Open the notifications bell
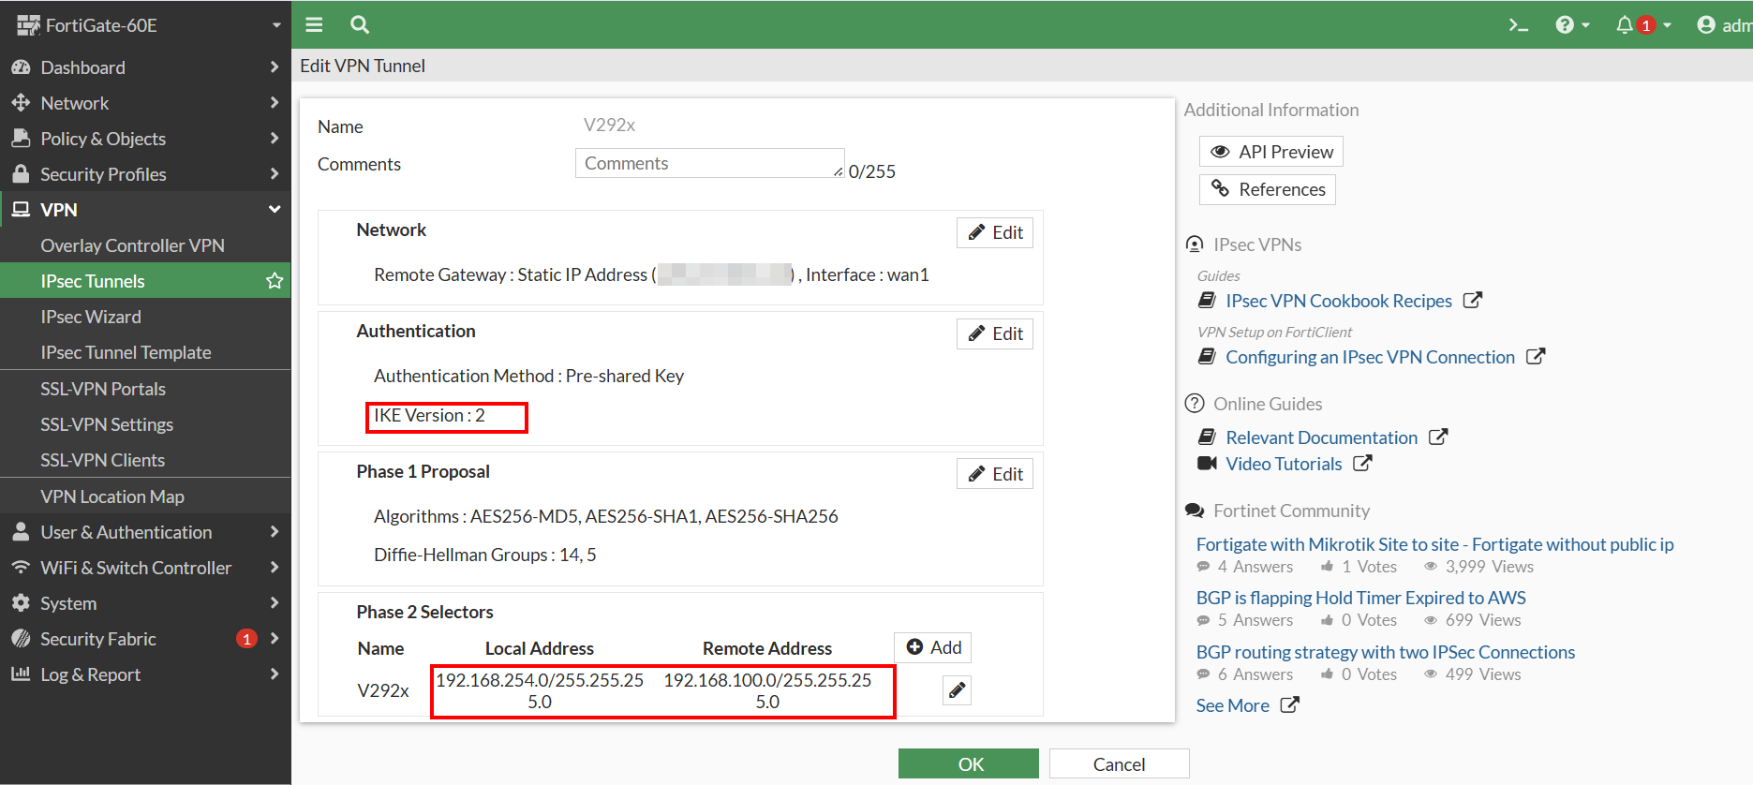The width and height of the screenshot is (1753, 785). (x=1625, y=25)
